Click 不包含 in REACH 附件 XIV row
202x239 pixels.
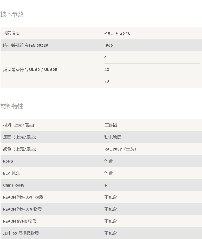[x=110, y=209]
